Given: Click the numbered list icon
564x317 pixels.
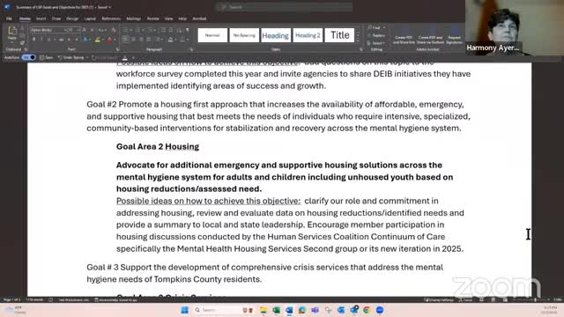Looking at the screenshot, I should (137, 30).
